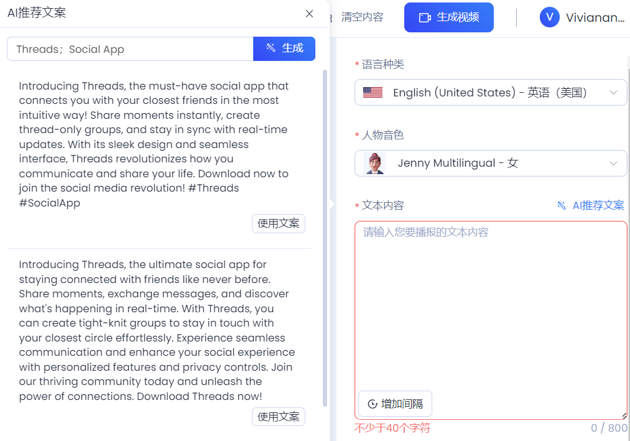Screen dimensions: 630x441
Task: Use the first suggested copy with 使用文案
Action: click(279, 223)
